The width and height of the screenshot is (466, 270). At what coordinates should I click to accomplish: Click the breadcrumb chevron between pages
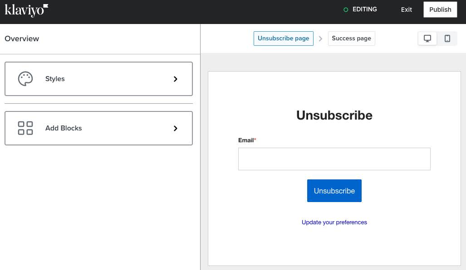coord(320,39)
